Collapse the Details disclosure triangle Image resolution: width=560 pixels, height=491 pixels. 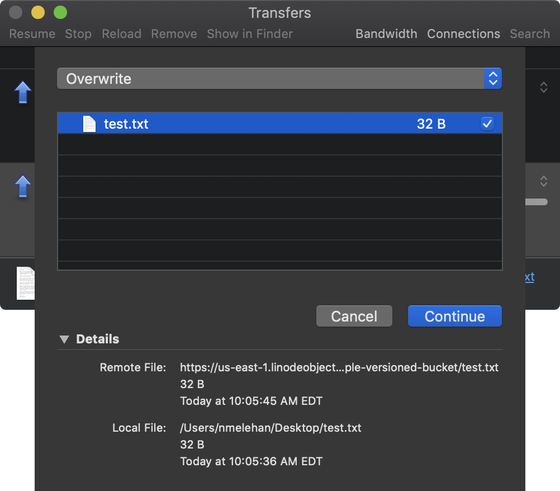click(x=64, y=339)
